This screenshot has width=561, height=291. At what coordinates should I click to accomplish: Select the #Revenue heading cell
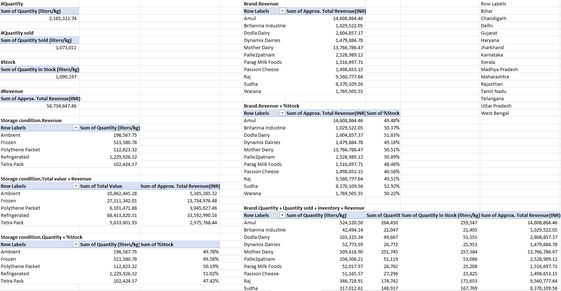pyautogui.click(x=12, y=92)
